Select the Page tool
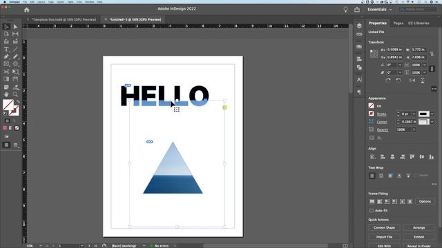 pyautogui.click(x=6, y=34)
